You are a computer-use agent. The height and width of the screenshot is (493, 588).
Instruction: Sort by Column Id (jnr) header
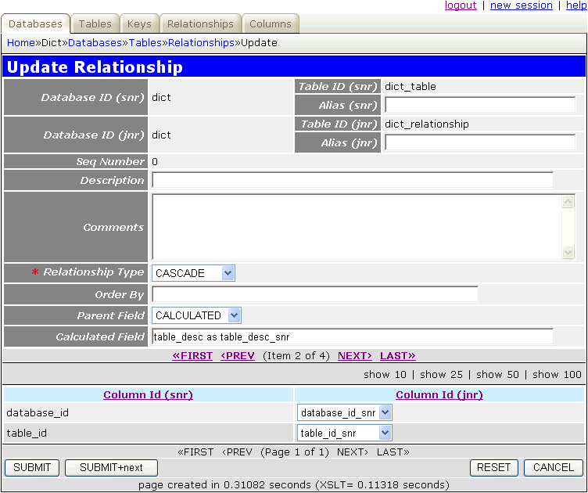pos(439,394)
